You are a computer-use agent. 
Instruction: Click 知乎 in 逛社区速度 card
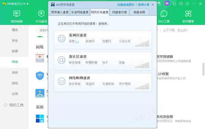click(105, 62)
